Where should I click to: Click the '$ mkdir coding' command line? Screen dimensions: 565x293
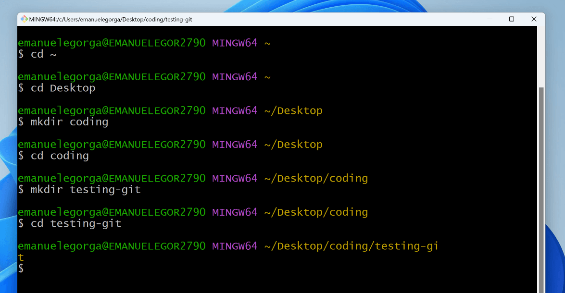point(63,122)
